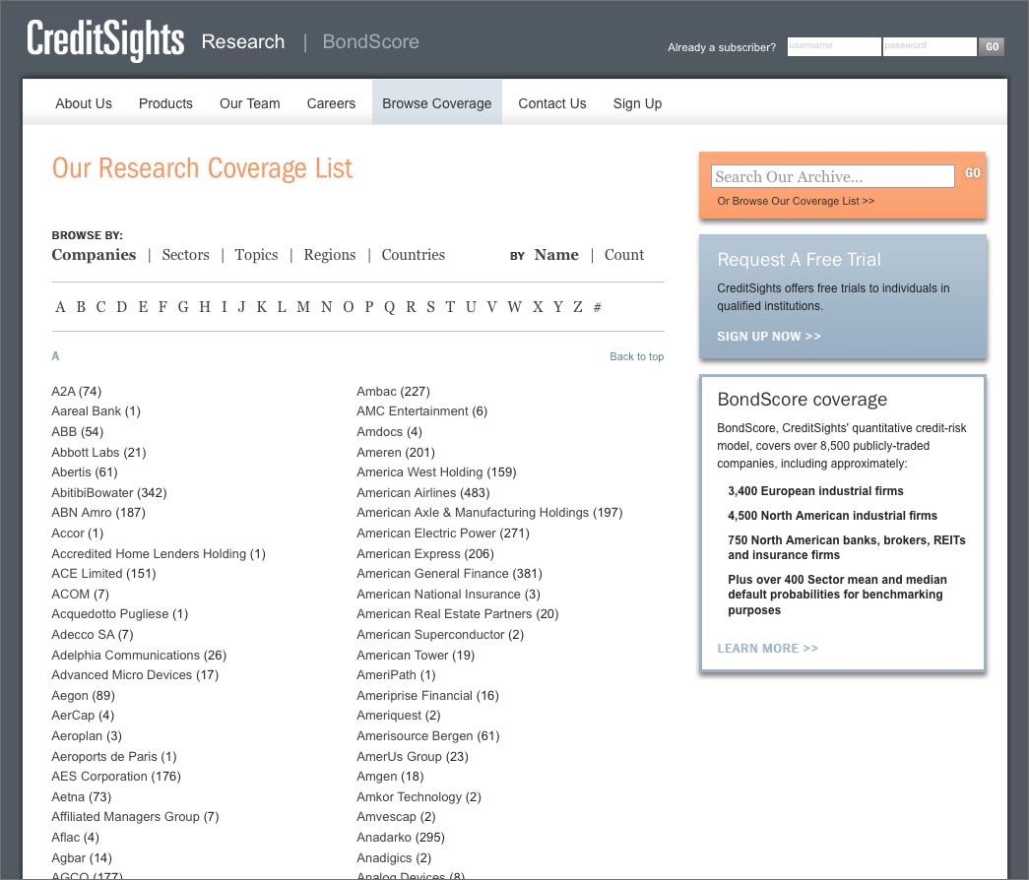Viewport: 1029px width, 880px height.
Task: Open the Aetna (73) entry
Action: (x=82, y=796)
